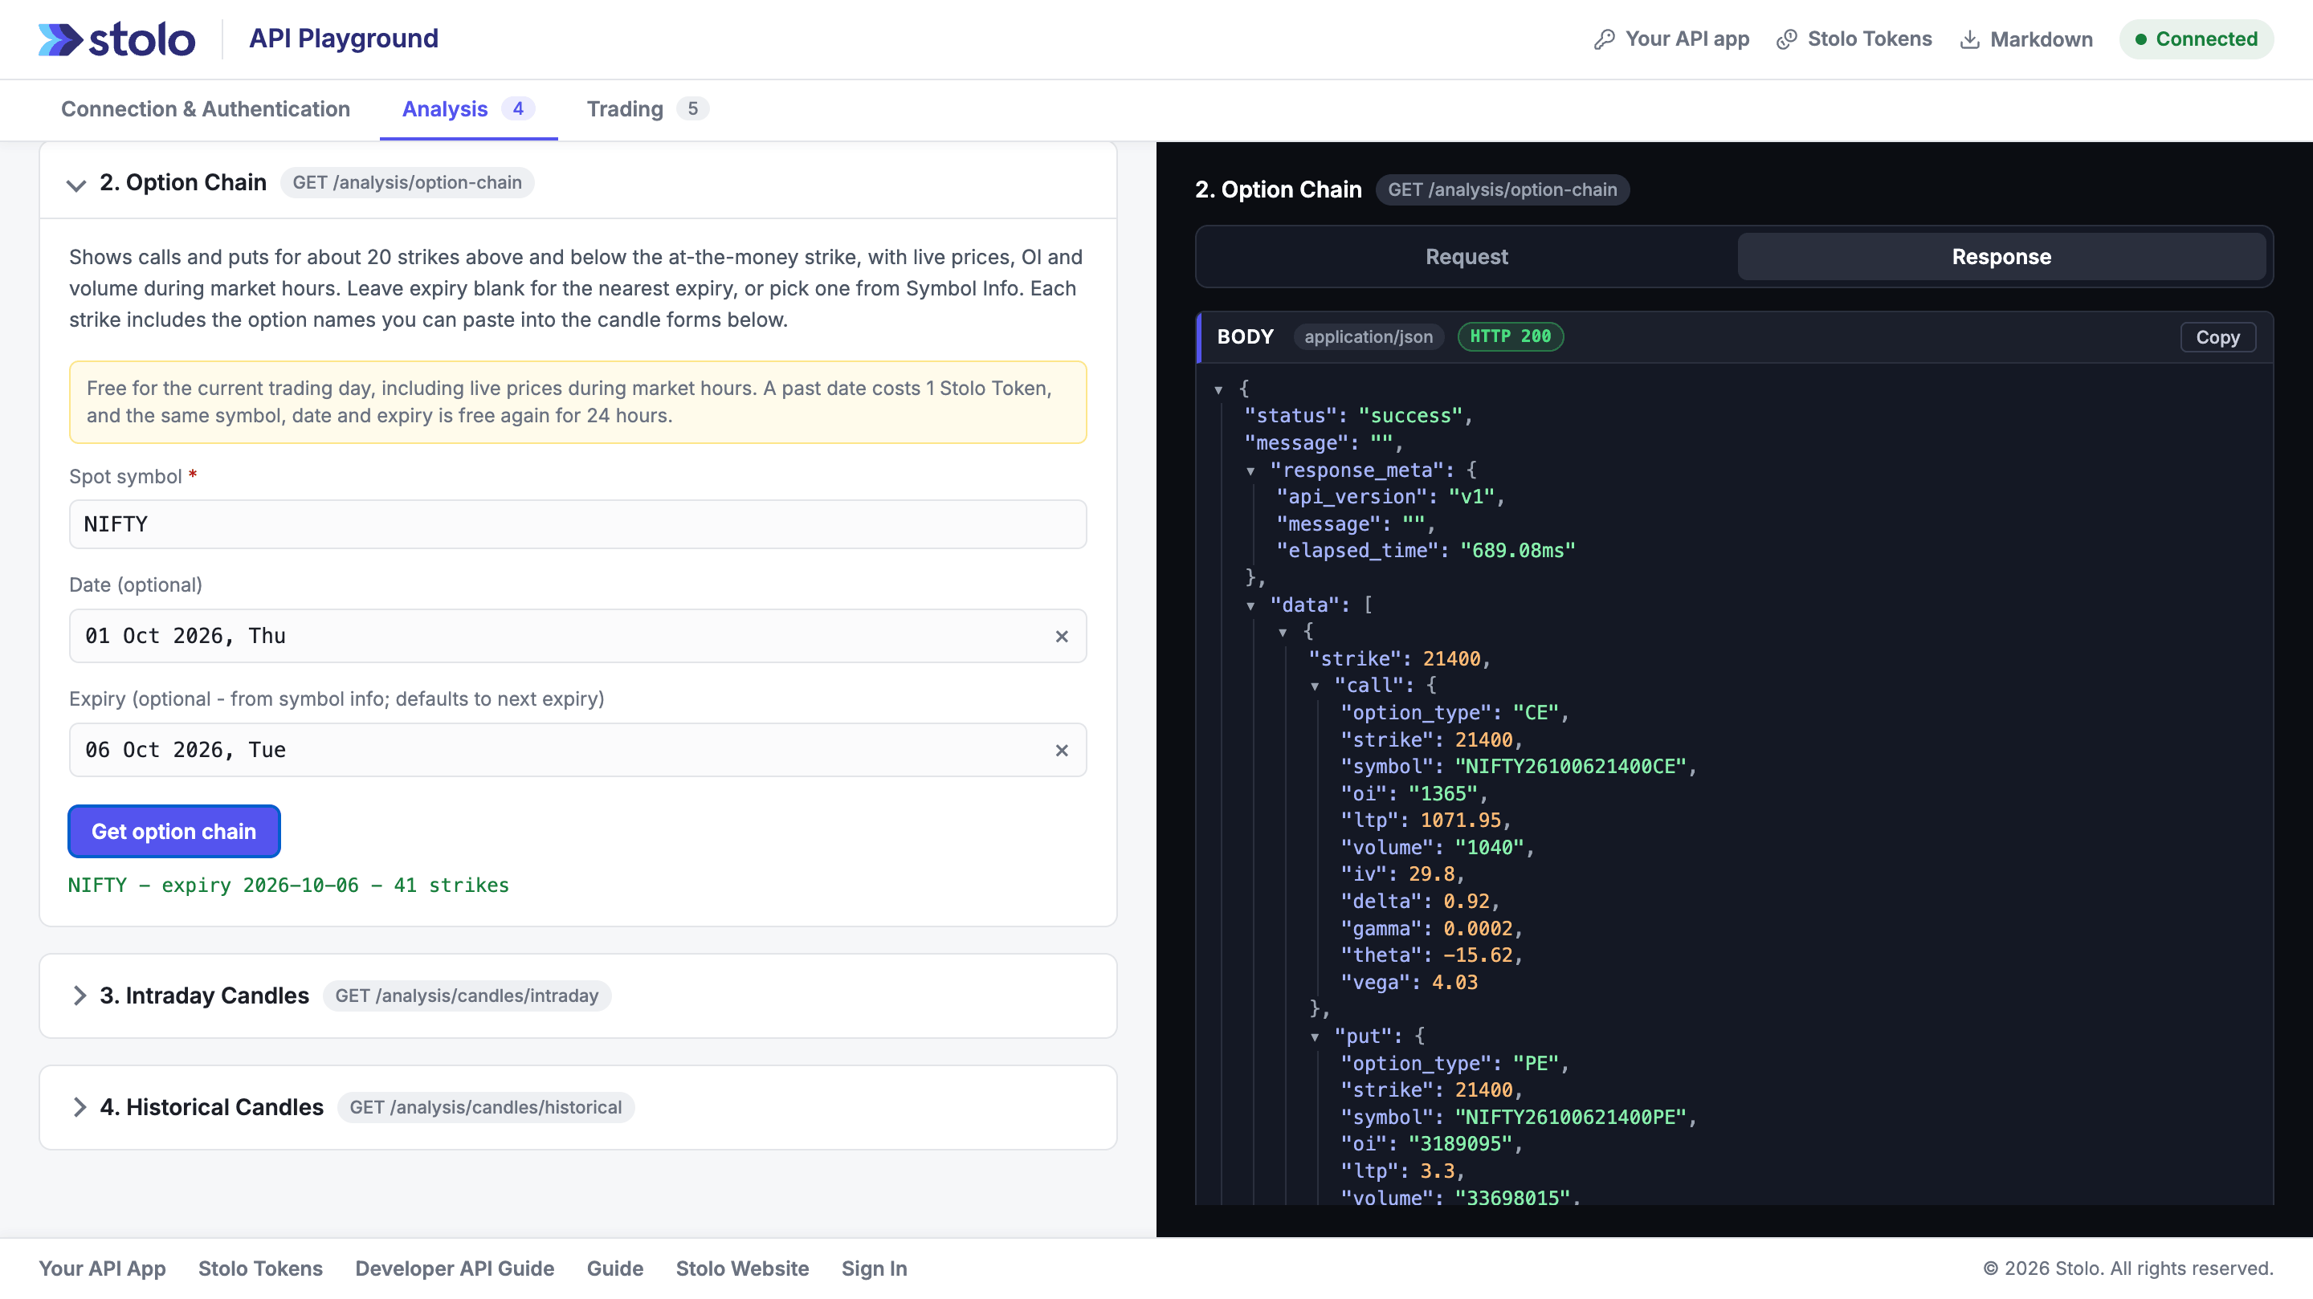Click the Connected status badge
This screenshot has height=1299, width=2313.
point(2197,39)
